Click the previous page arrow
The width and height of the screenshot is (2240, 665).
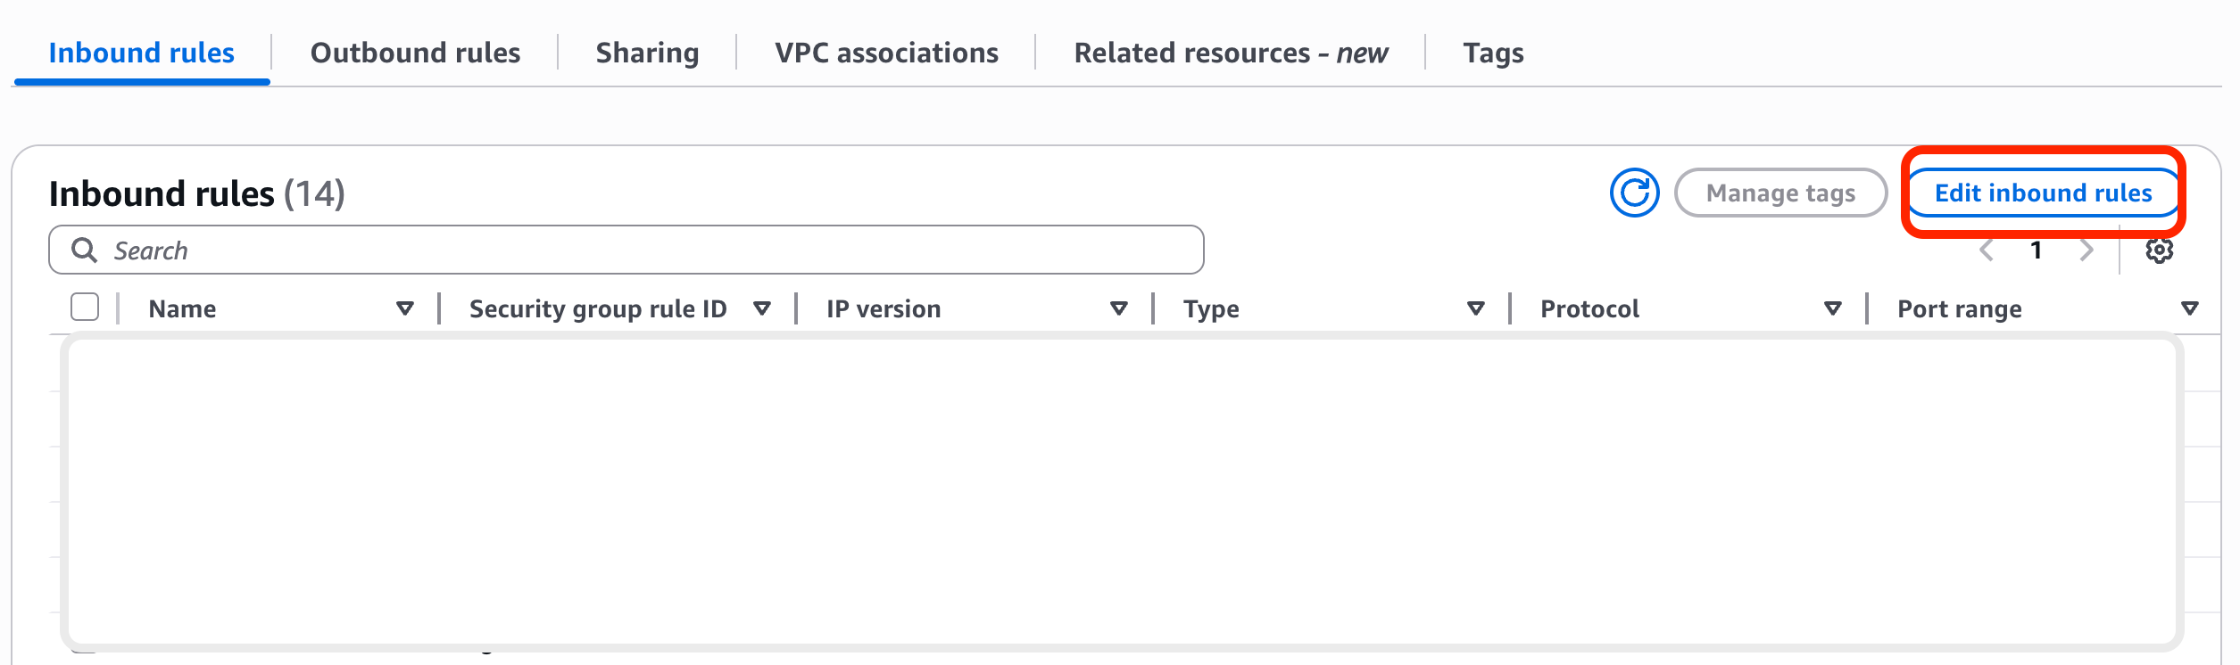[1986, 250]
